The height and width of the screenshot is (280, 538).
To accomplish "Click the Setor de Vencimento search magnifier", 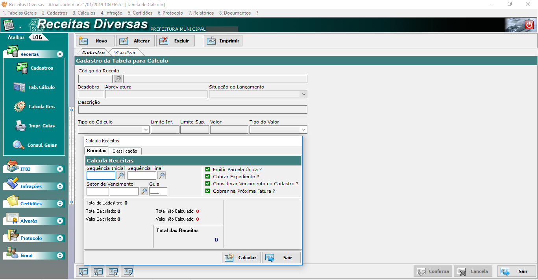I will [144, 192].
